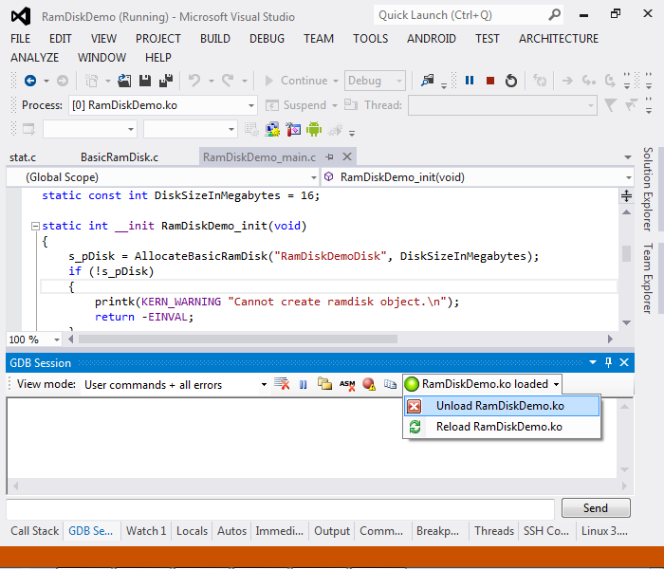Collapse the RamDiskDemo_init function

pyautogui.click(x=36, y=226)
